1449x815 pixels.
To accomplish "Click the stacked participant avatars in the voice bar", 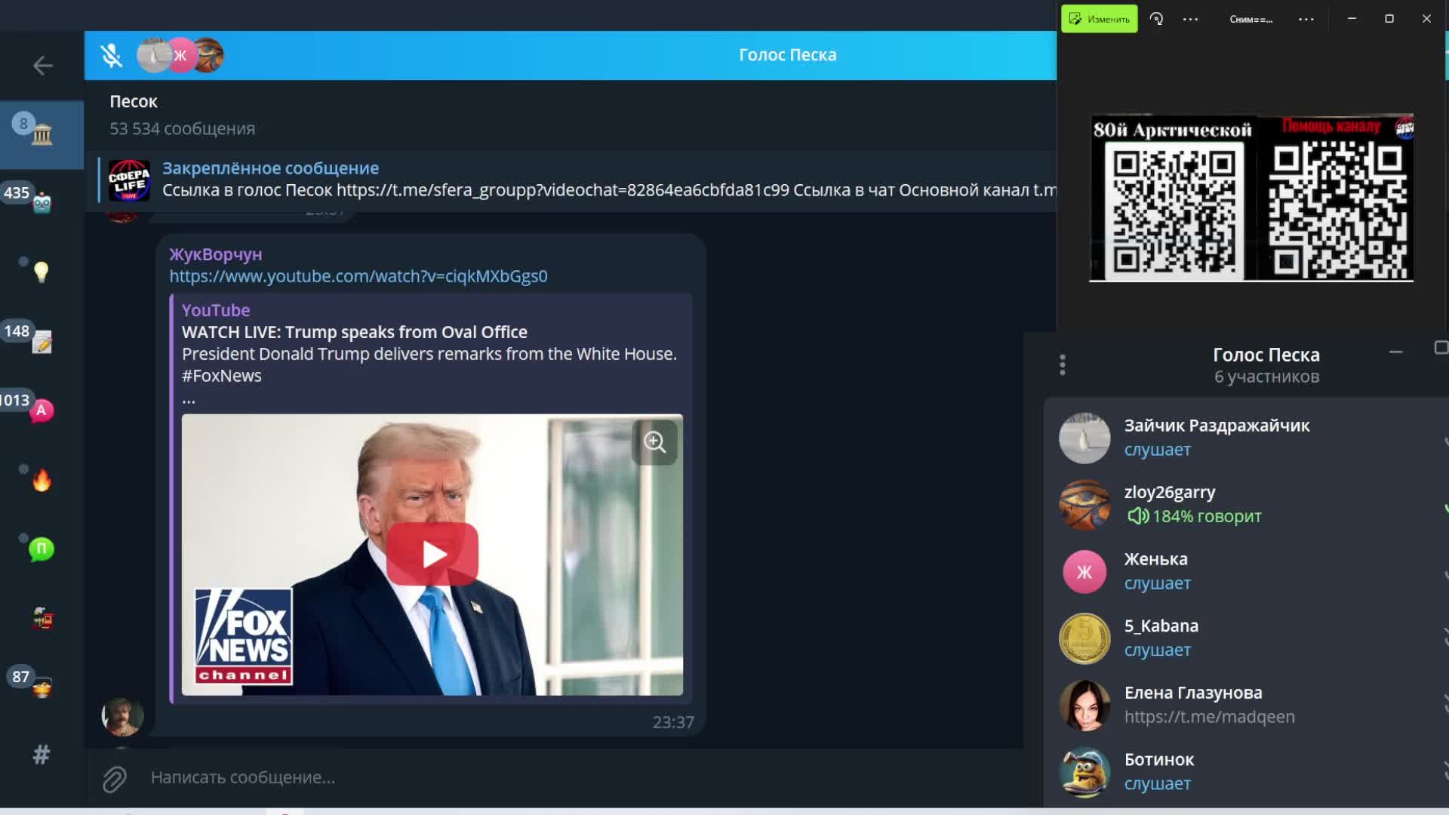I will (x=180, y=55).
